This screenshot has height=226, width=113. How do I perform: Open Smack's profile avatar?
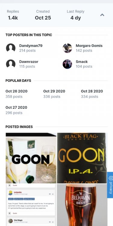tap(67, 64)
